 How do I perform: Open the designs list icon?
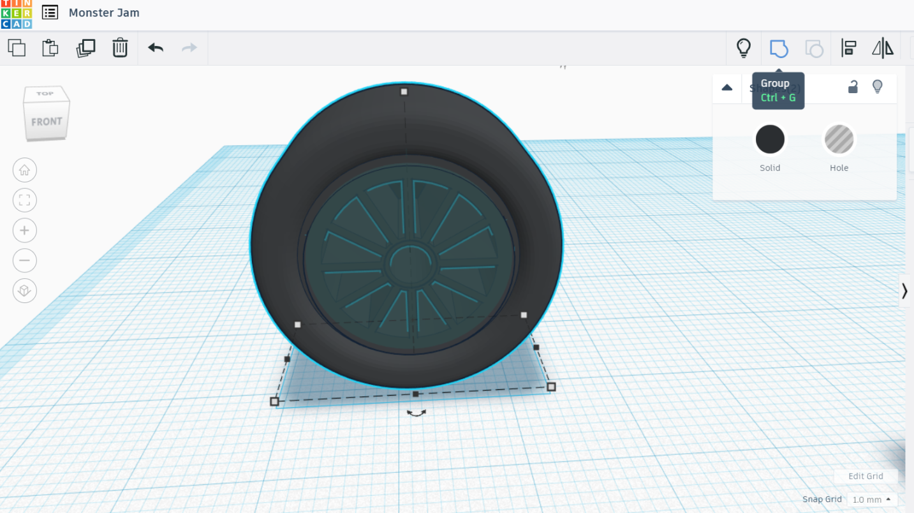(x=50, y=13)
